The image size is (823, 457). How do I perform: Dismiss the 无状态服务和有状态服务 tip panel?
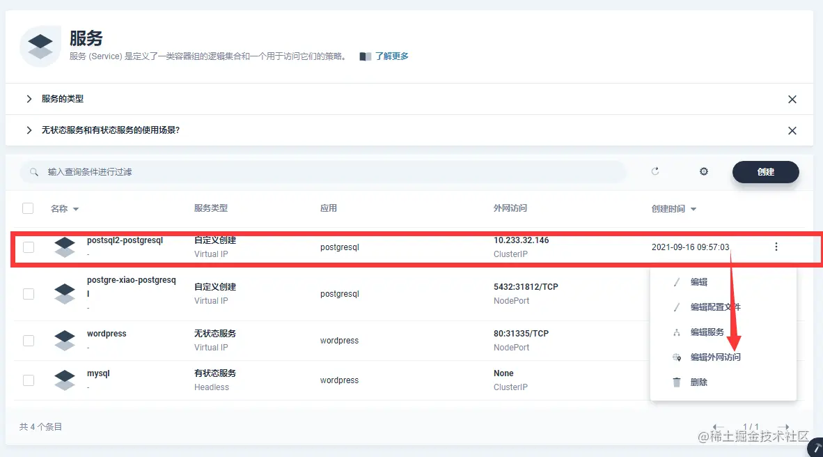coord(792,131)
